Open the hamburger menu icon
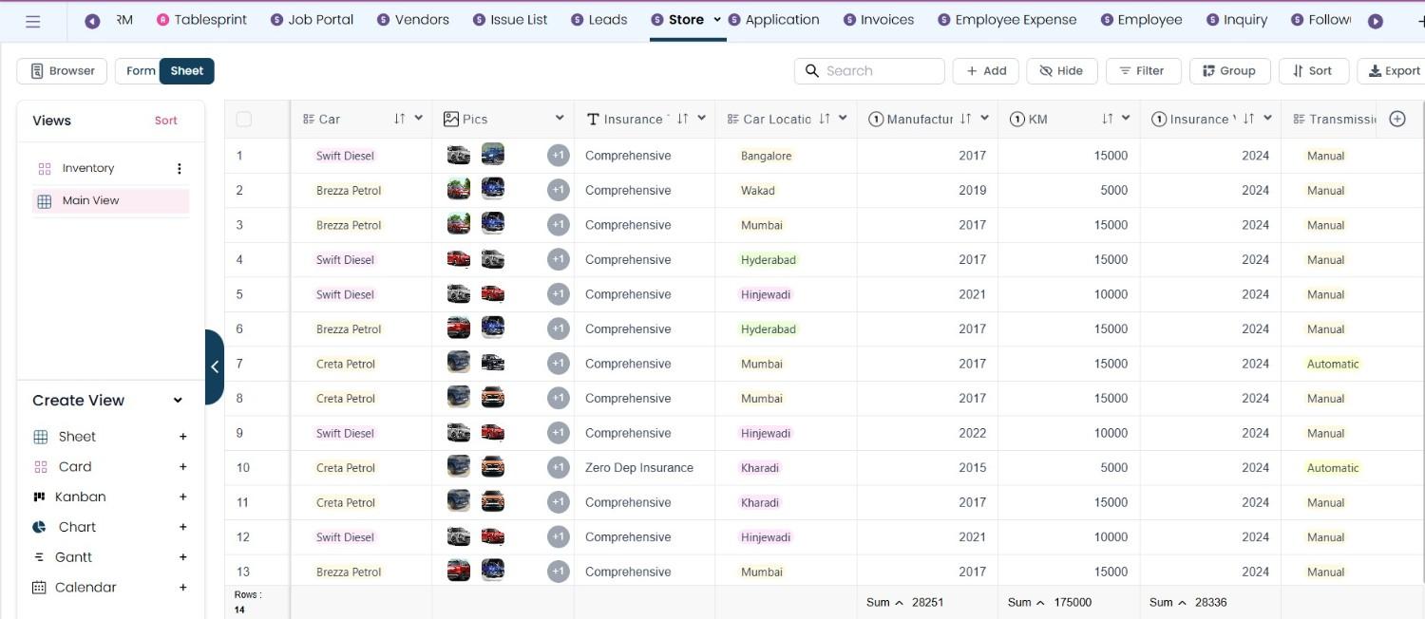1425x619 pixels. 33,21
